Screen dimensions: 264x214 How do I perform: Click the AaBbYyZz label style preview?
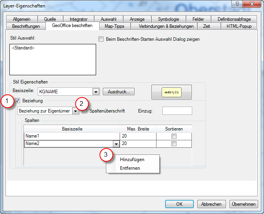172,92
